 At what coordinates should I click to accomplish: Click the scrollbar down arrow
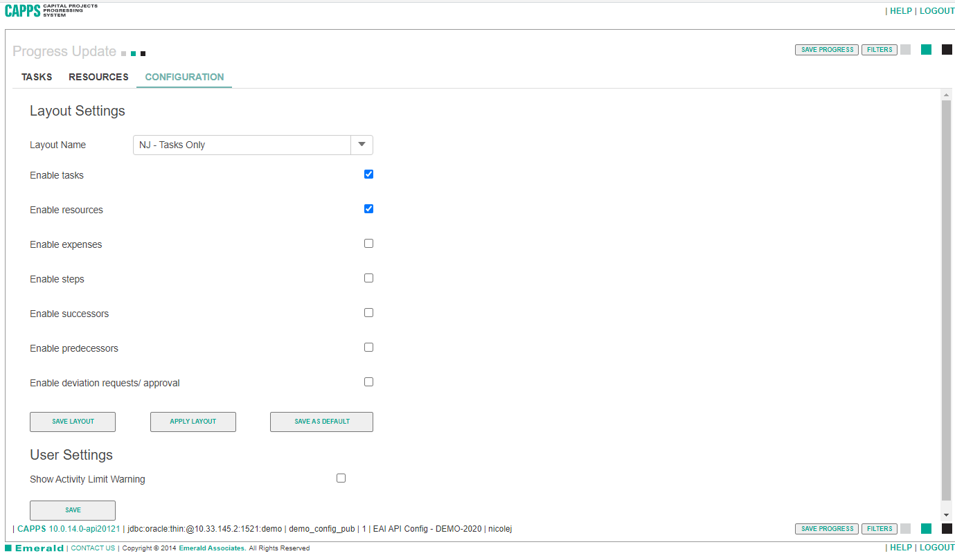(x=946, y=515)
